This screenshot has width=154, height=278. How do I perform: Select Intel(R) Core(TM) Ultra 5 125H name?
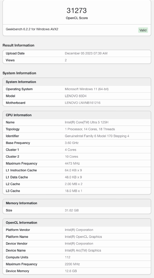click(x=87, y=122)
